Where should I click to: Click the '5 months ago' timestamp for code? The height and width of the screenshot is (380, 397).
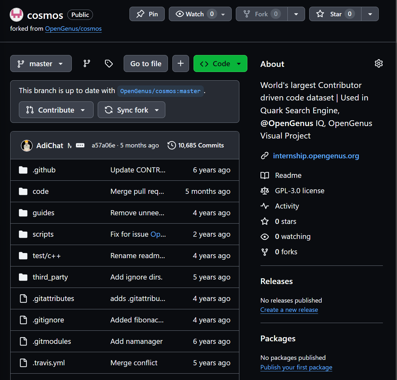pyautogui.click(x=208, y=191)
